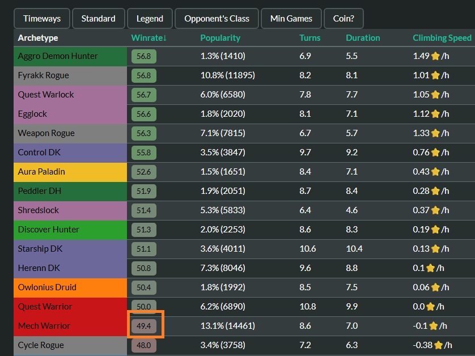Sort table by Climbing Speed column
Image resolution: width=475 pixels, height=356 pixels.
point(442,38)
